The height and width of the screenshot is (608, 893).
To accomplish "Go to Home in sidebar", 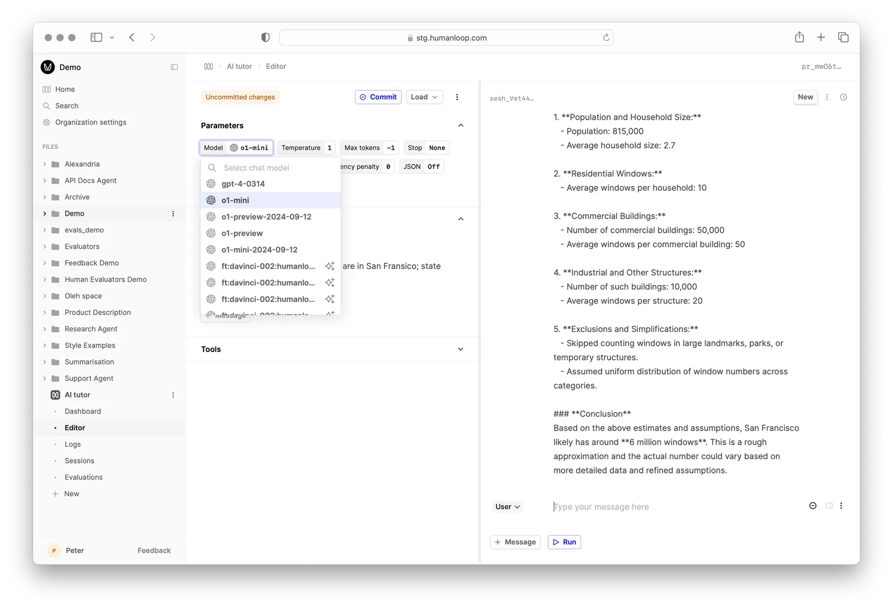I will [65, 89].
